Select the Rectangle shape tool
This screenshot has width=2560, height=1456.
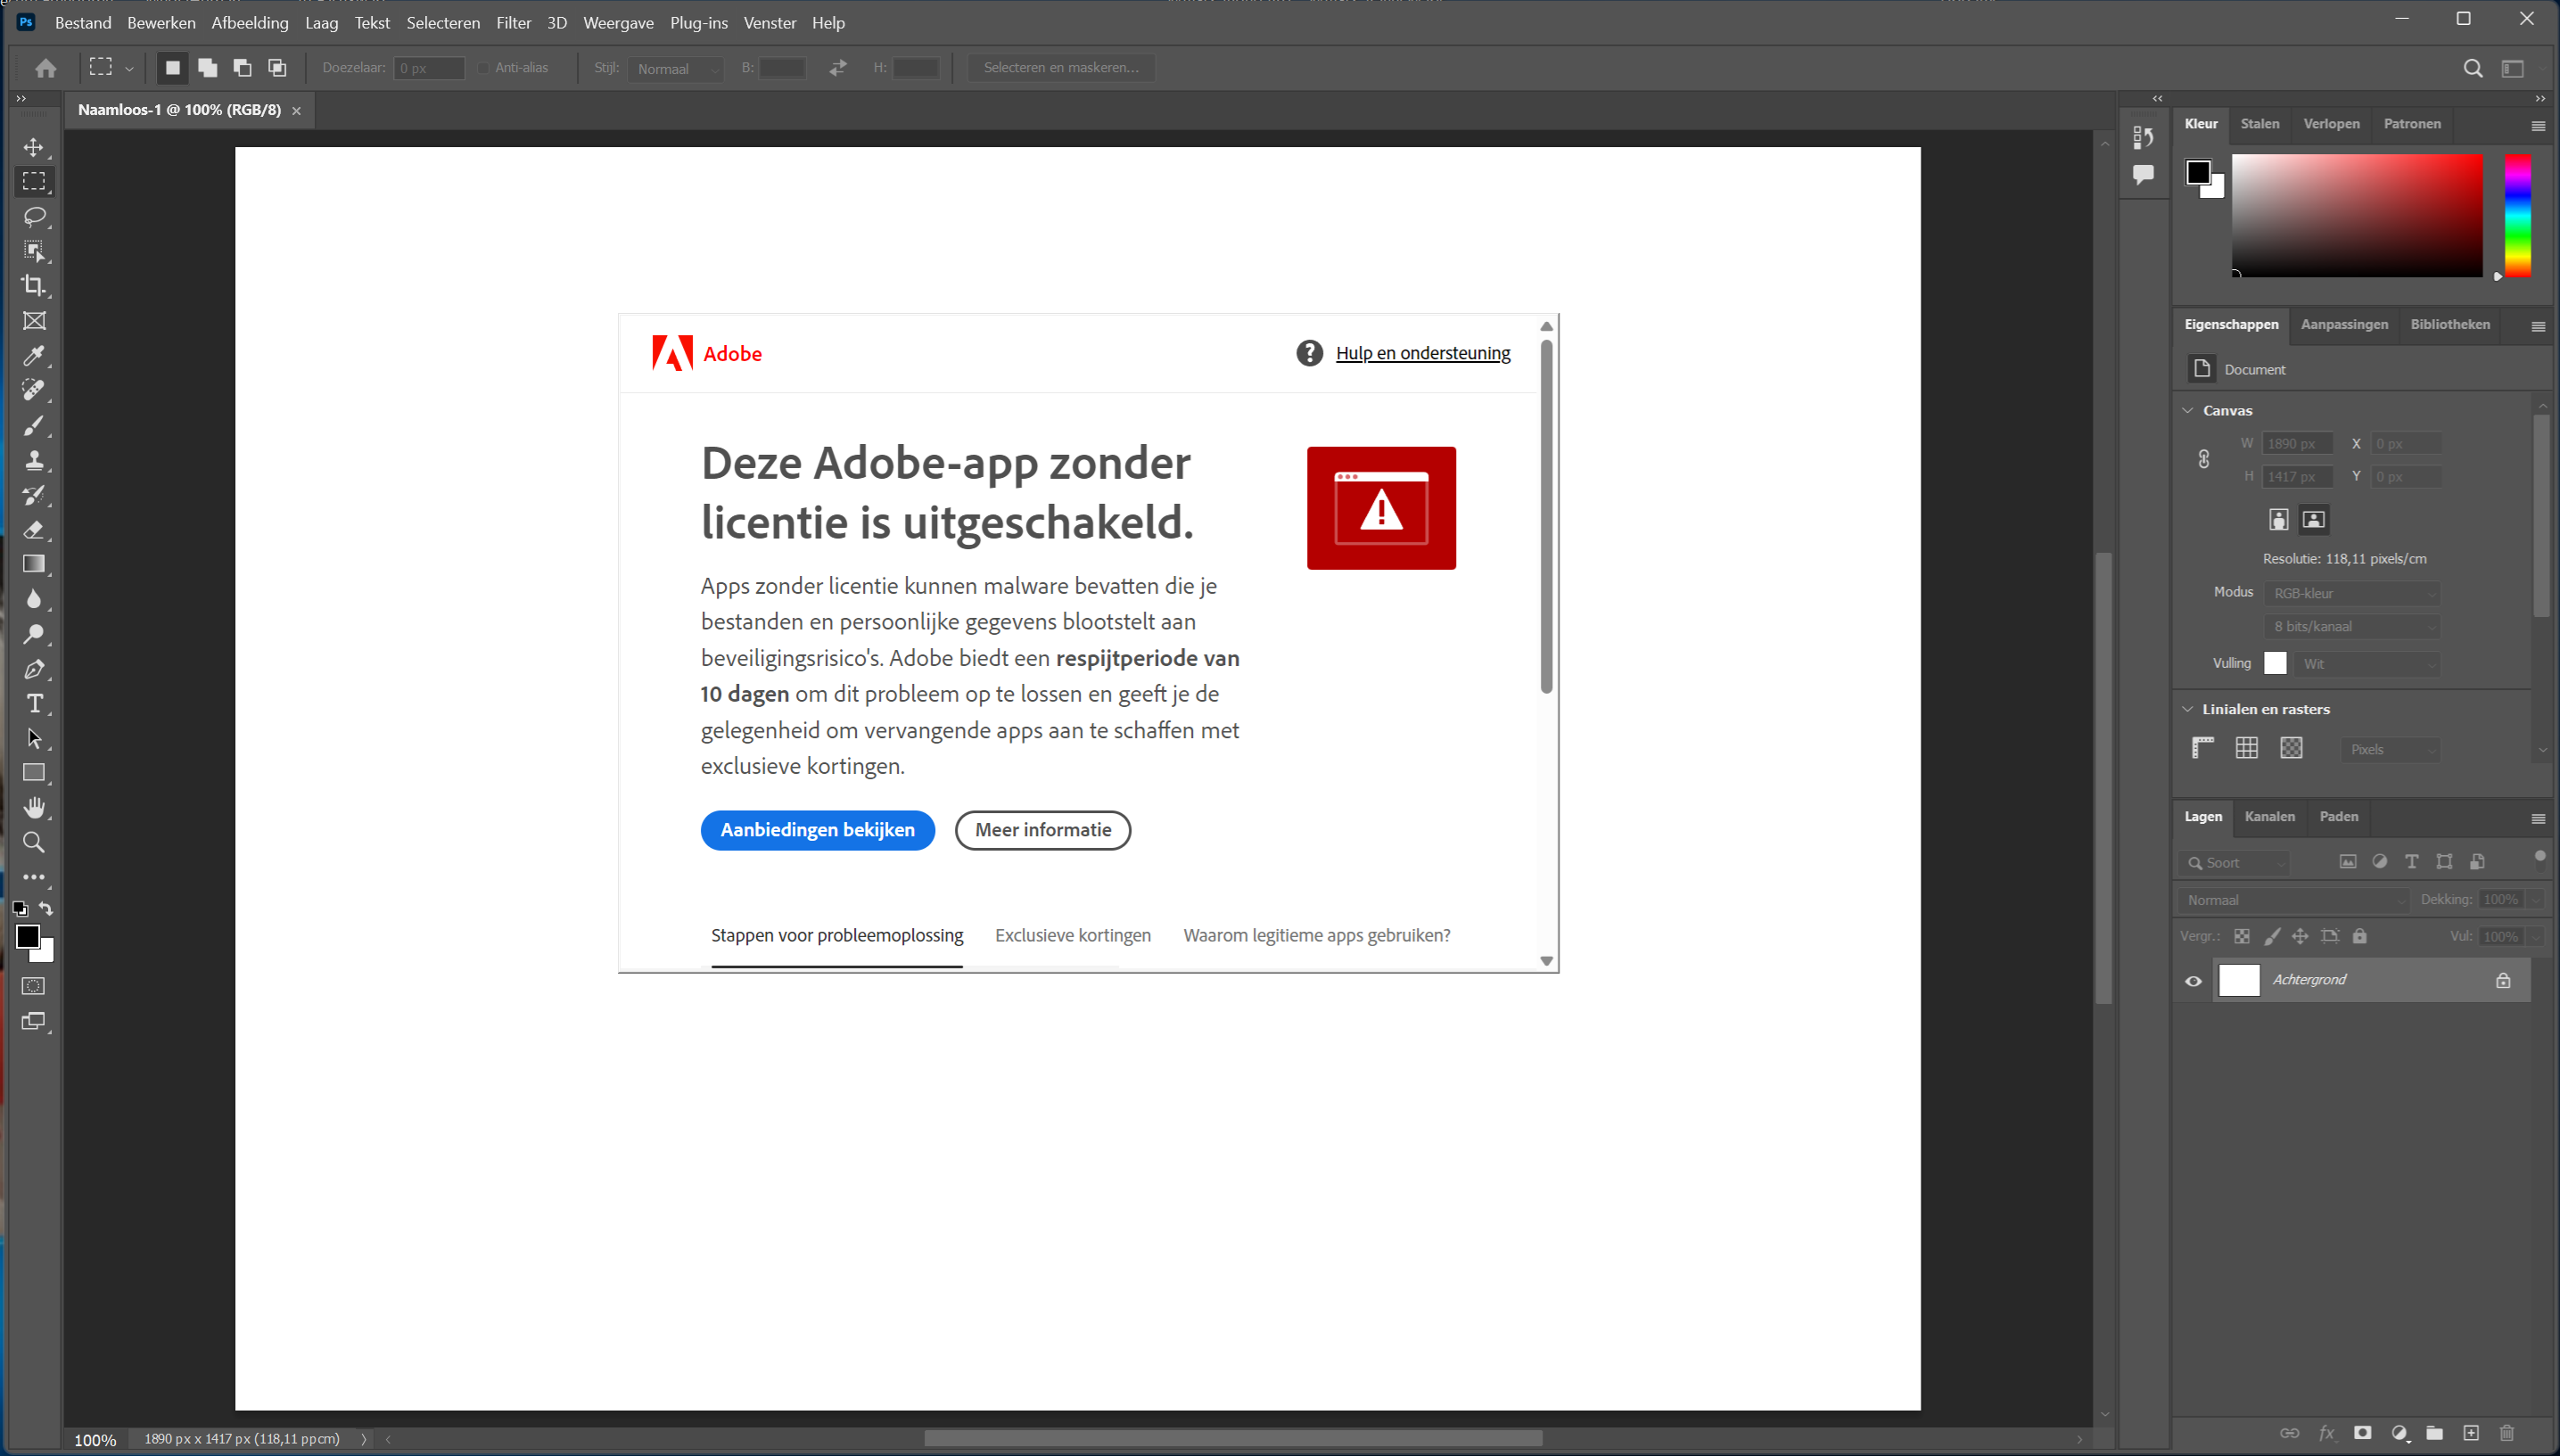click(34, 773)
